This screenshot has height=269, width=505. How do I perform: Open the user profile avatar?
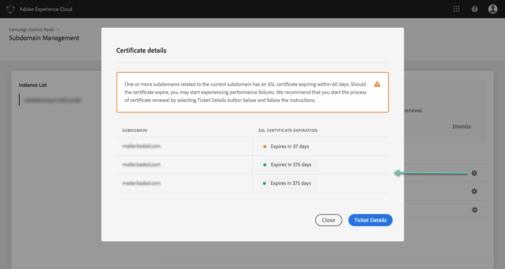[x=493, y=9]
